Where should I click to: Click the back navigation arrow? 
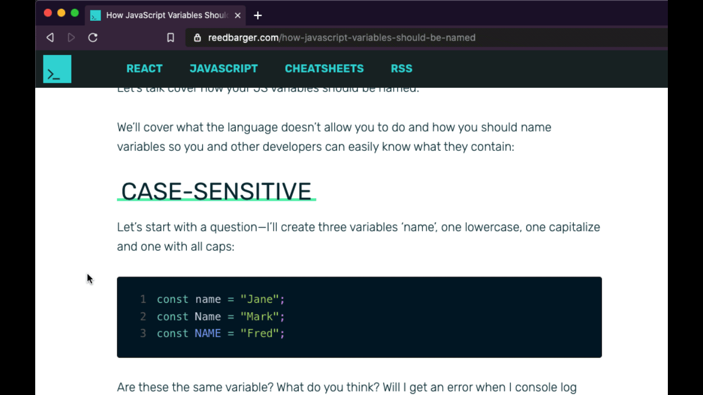tap(50, 37)
